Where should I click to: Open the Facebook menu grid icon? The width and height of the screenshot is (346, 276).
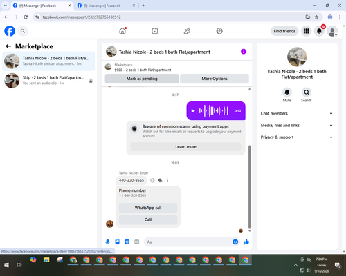[306, 31]
